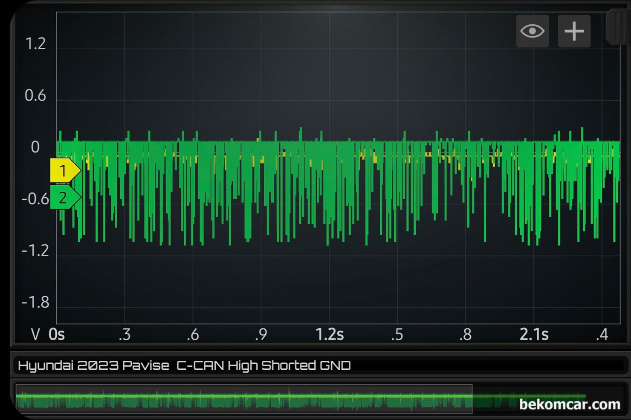Click the 1.2s time axis label
This screenshot has height=420, width=631.
tap(329, 335)
